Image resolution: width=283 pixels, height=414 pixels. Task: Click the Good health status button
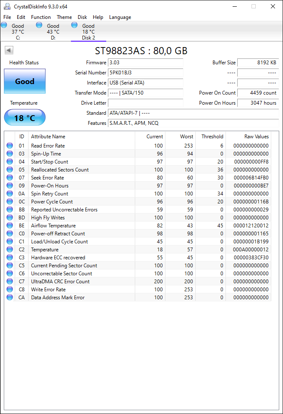25,81
